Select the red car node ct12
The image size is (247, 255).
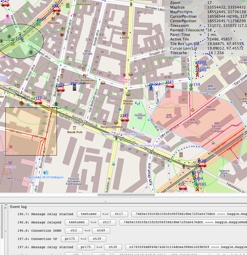pos(38,102)
